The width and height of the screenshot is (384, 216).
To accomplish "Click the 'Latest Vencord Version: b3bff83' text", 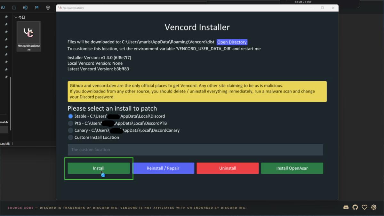I will tap(98, 69).
